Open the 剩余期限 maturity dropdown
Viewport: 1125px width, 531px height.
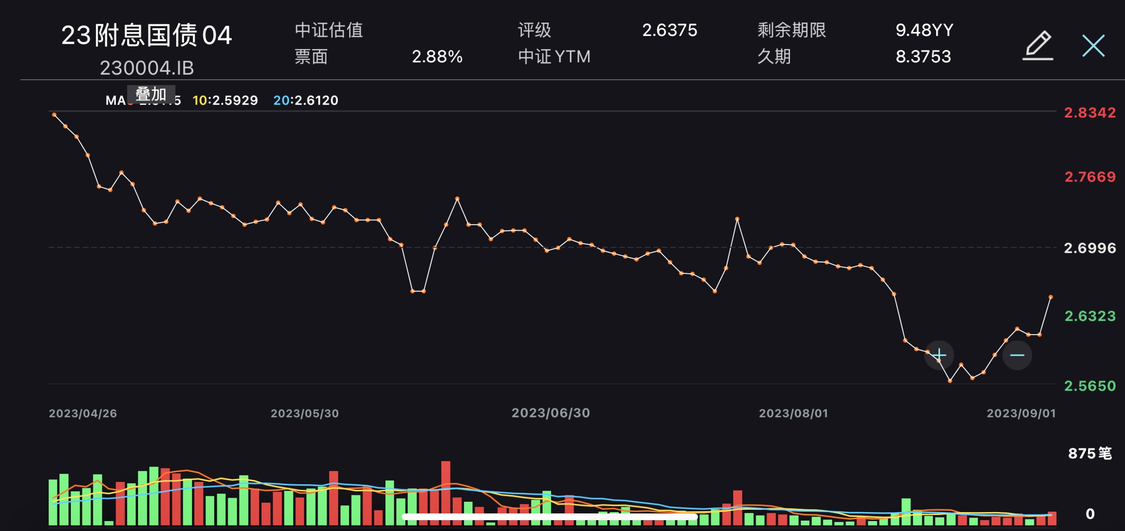792,31
